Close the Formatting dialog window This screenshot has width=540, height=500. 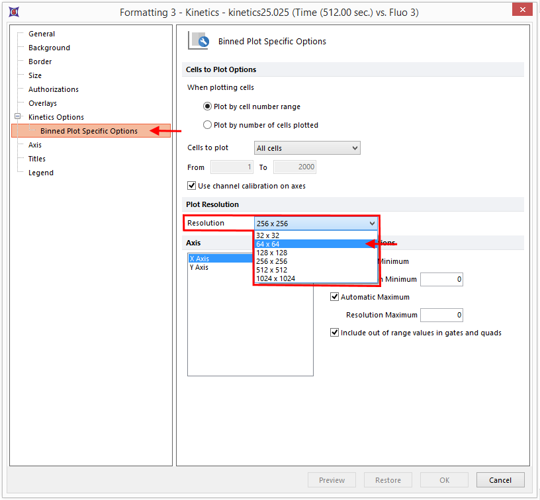click(523, 11)
